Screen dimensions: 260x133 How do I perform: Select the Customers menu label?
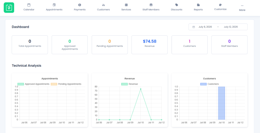coord(104,10)
